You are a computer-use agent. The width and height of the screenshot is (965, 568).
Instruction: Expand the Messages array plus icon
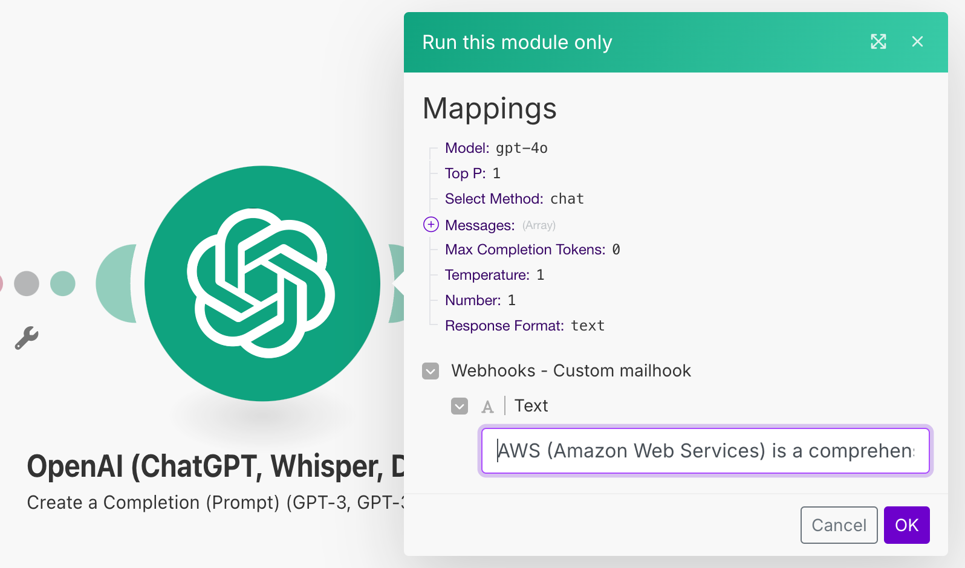(x=431, y=225)
